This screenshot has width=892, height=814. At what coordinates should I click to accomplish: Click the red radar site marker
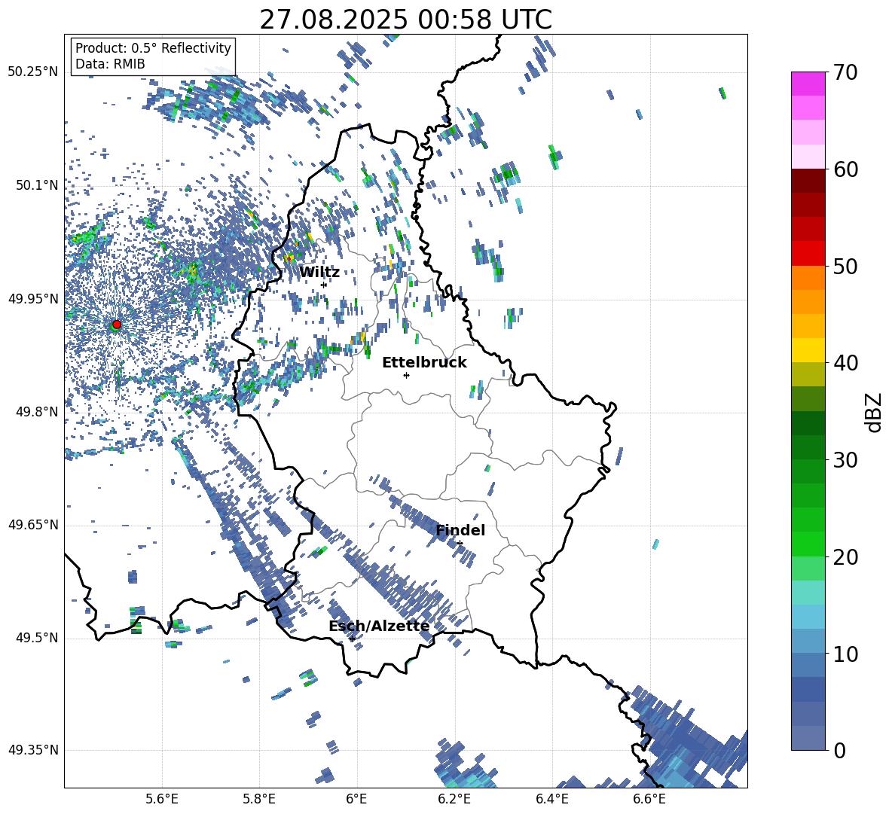tap(117, 325)
